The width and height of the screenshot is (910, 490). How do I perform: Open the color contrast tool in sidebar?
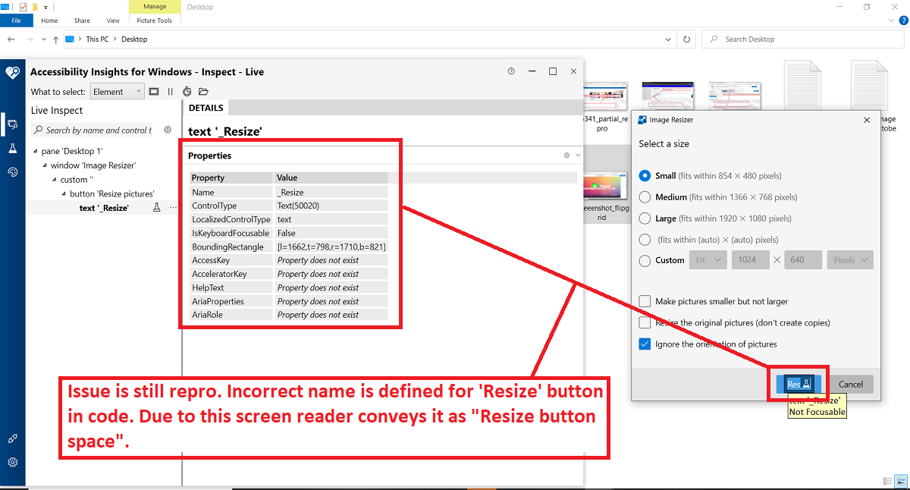pyautogui.click(x=12, y=171)
